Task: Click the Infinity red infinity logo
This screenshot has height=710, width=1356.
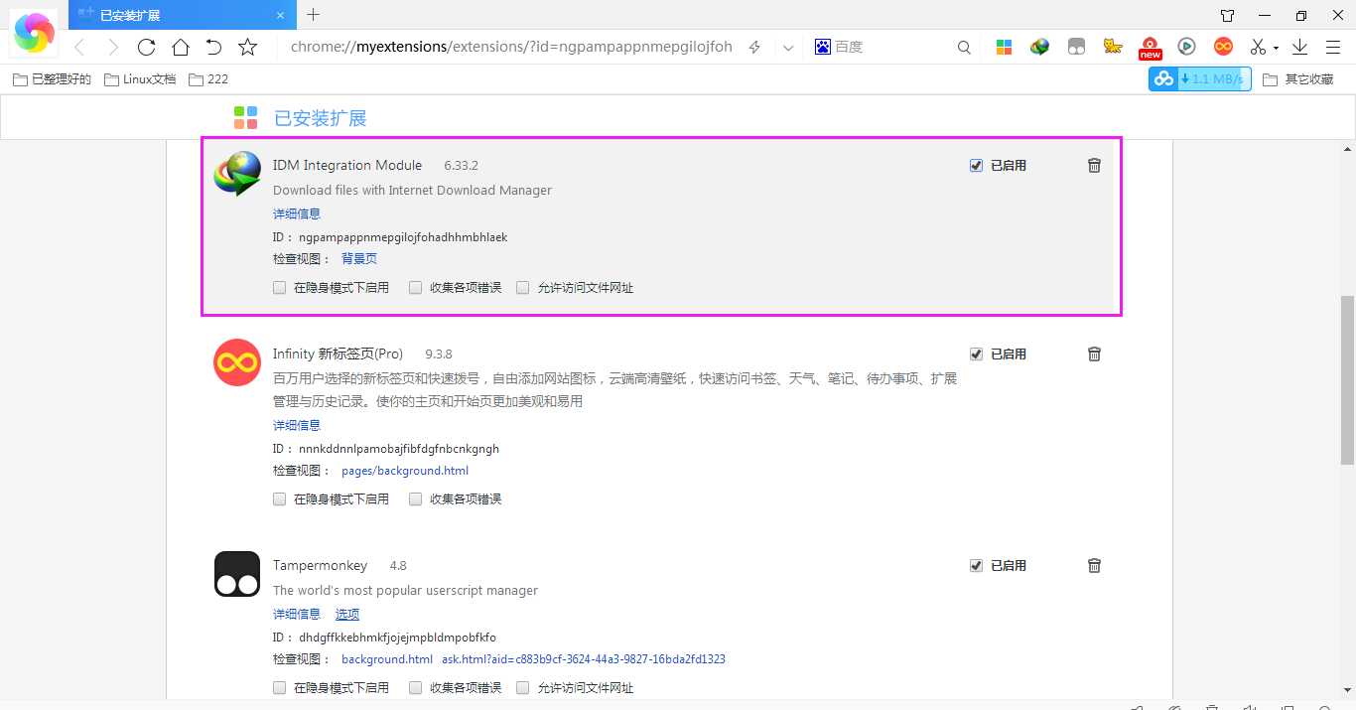Action: pyautogui.click(x=237, y=363)
